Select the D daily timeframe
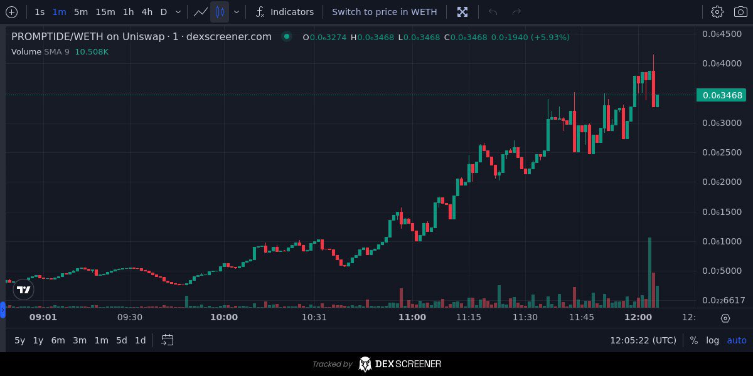 [164, 12]
